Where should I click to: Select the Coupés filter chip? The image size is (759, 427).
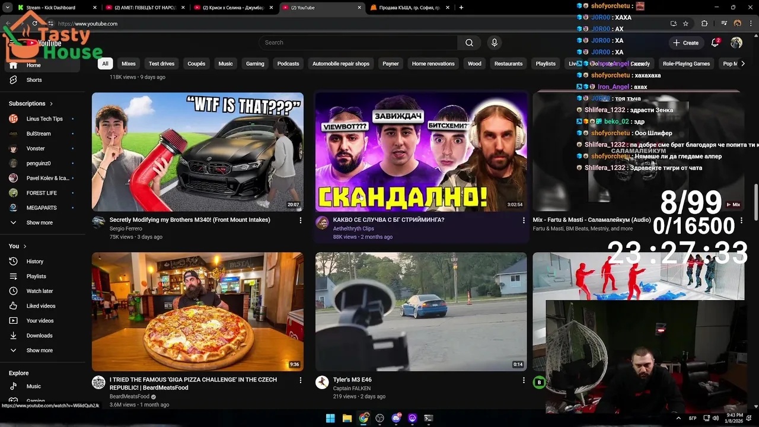pos(196,63)
